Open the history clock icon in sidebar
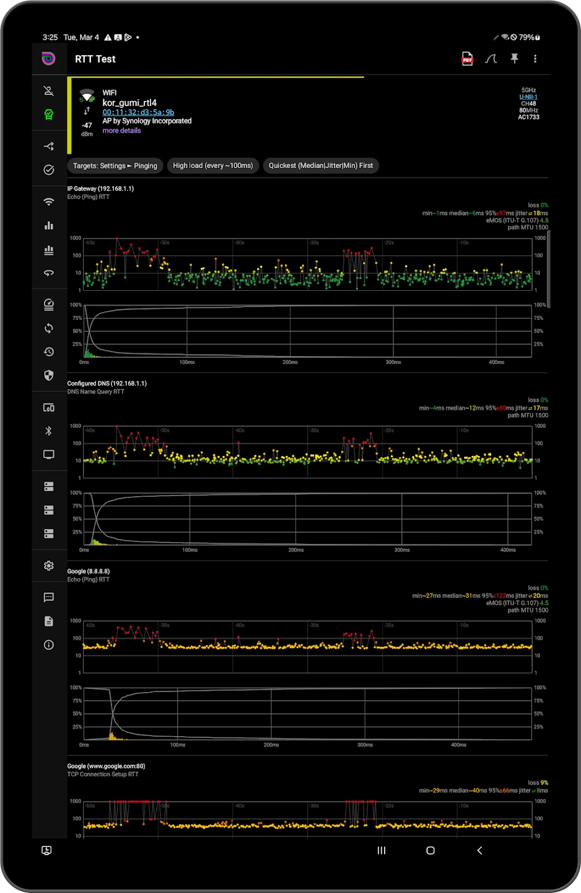This screenshot has height=893, width=581. click(x=49, y=352)
